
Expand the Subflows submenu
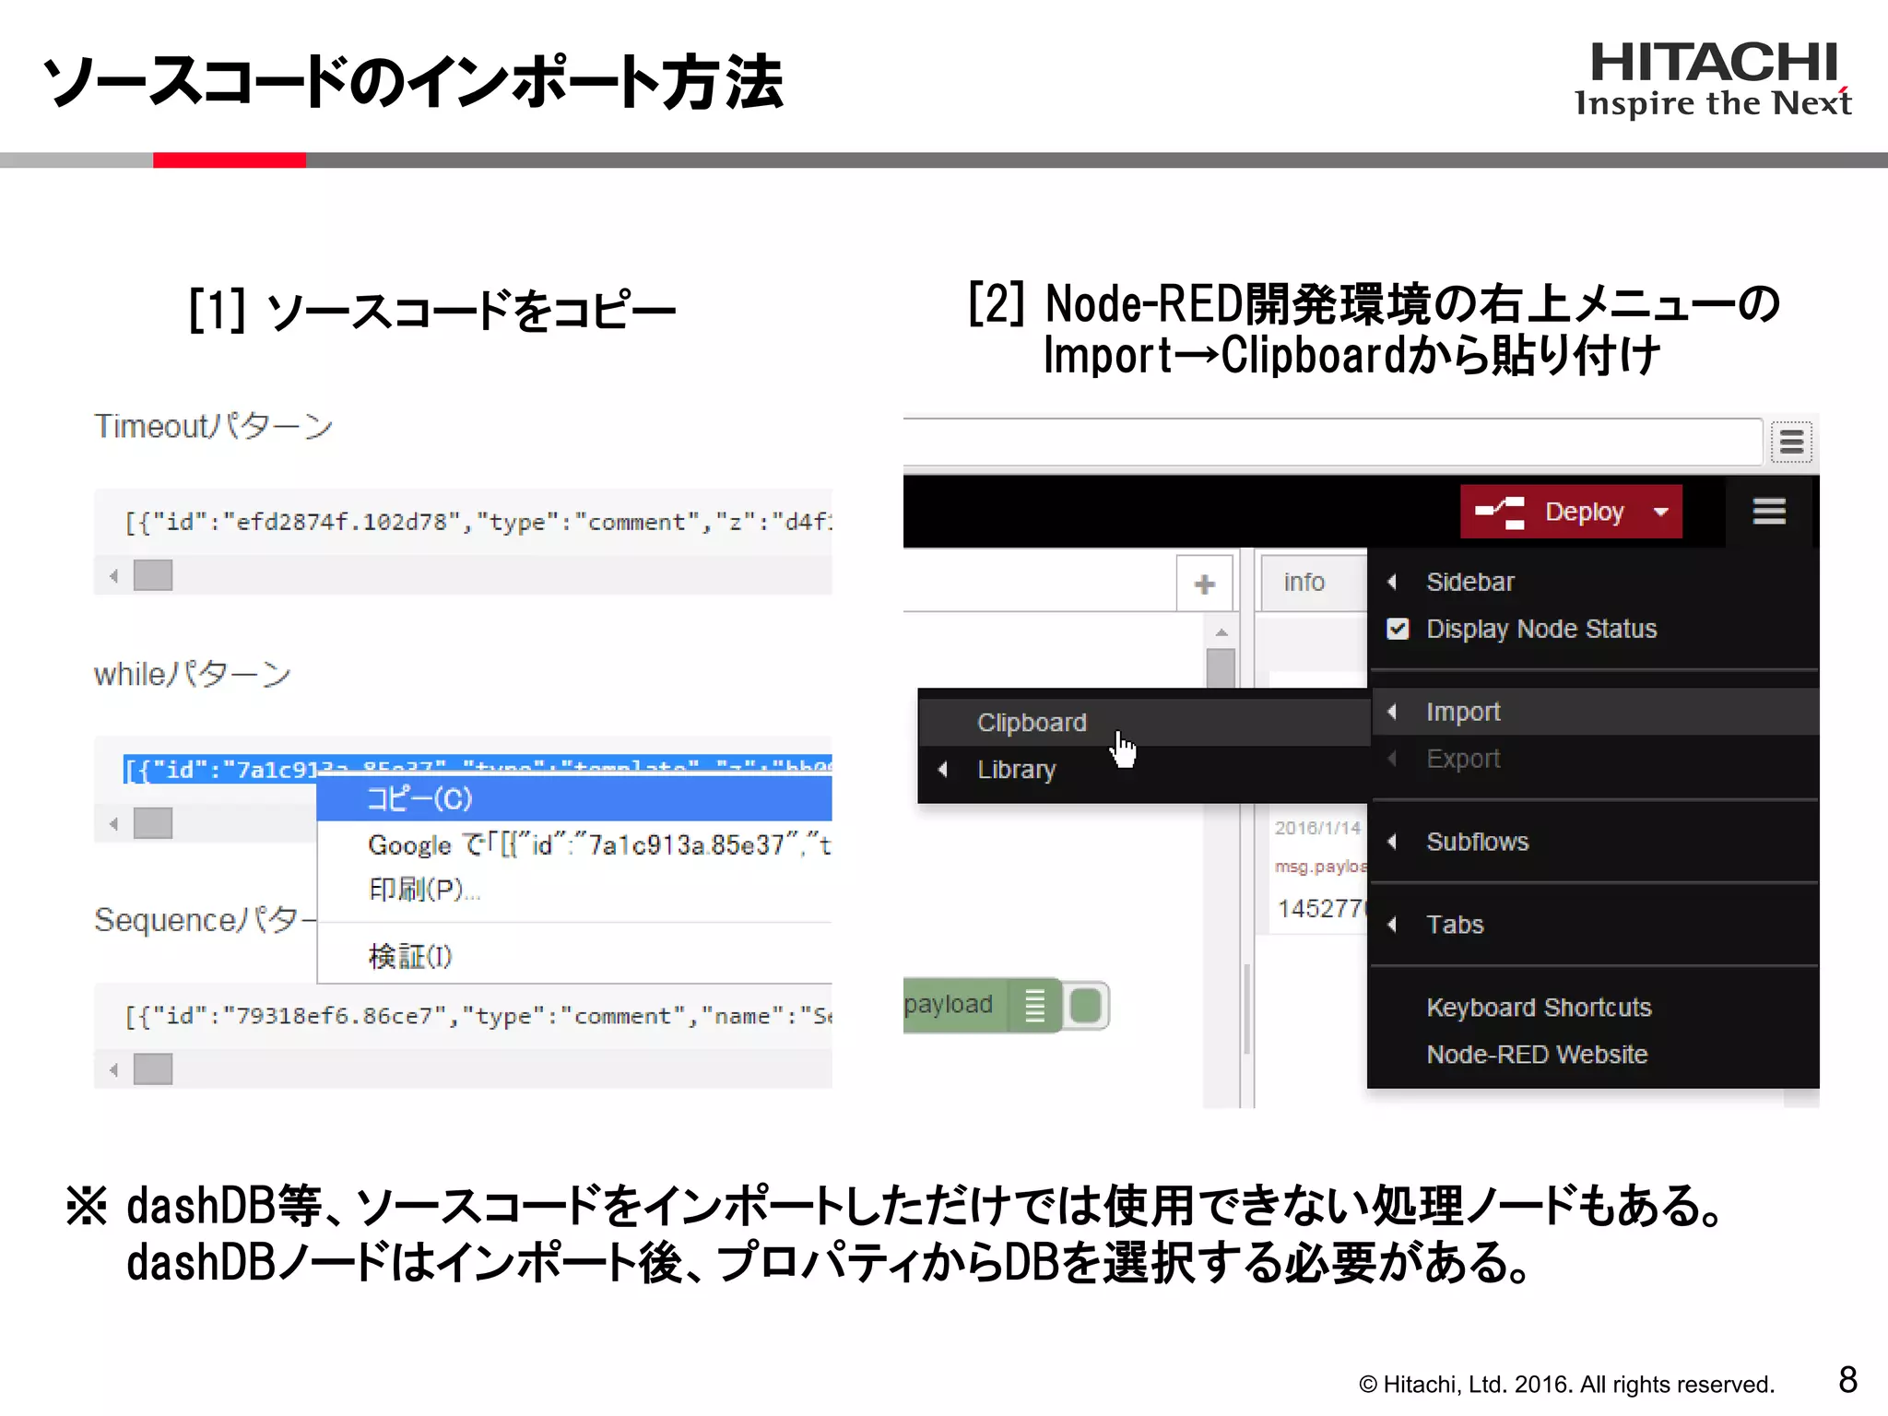pos(1595,842)
